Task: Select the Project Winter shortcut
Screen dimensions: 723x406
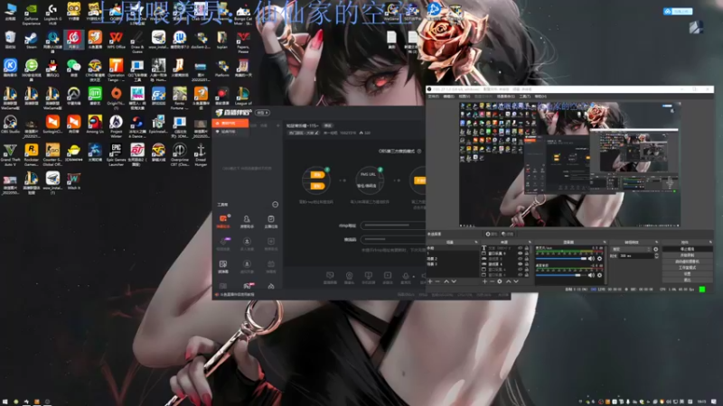Action: pyautogui.click(x=116, y=125)
